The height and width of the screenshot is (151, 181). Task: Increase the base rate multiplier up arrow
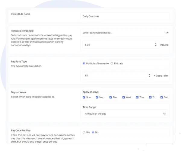click(149, 75)
